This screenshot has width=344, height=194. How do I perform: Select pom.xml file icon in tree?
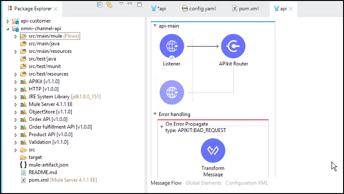(x=24, y=180)
